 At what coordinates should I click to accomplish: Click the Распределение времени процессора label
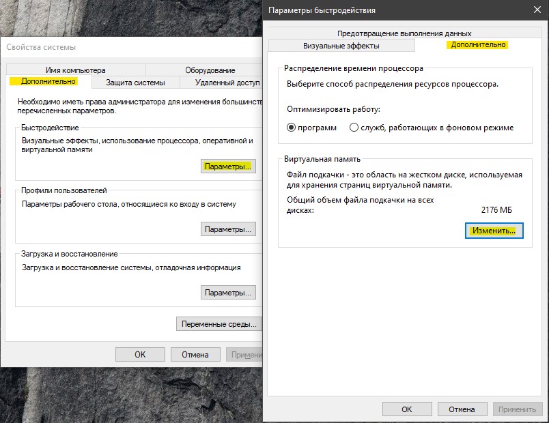(353, 68)
